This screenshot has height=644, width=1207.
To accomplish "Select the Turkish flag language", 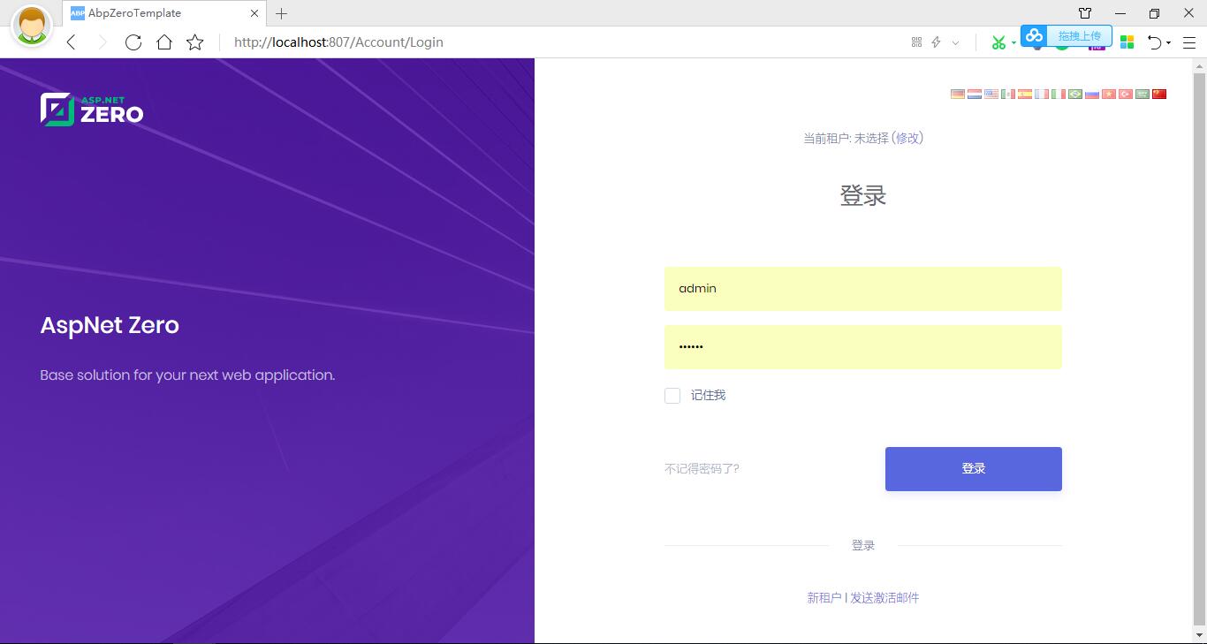I will 1126,94.
